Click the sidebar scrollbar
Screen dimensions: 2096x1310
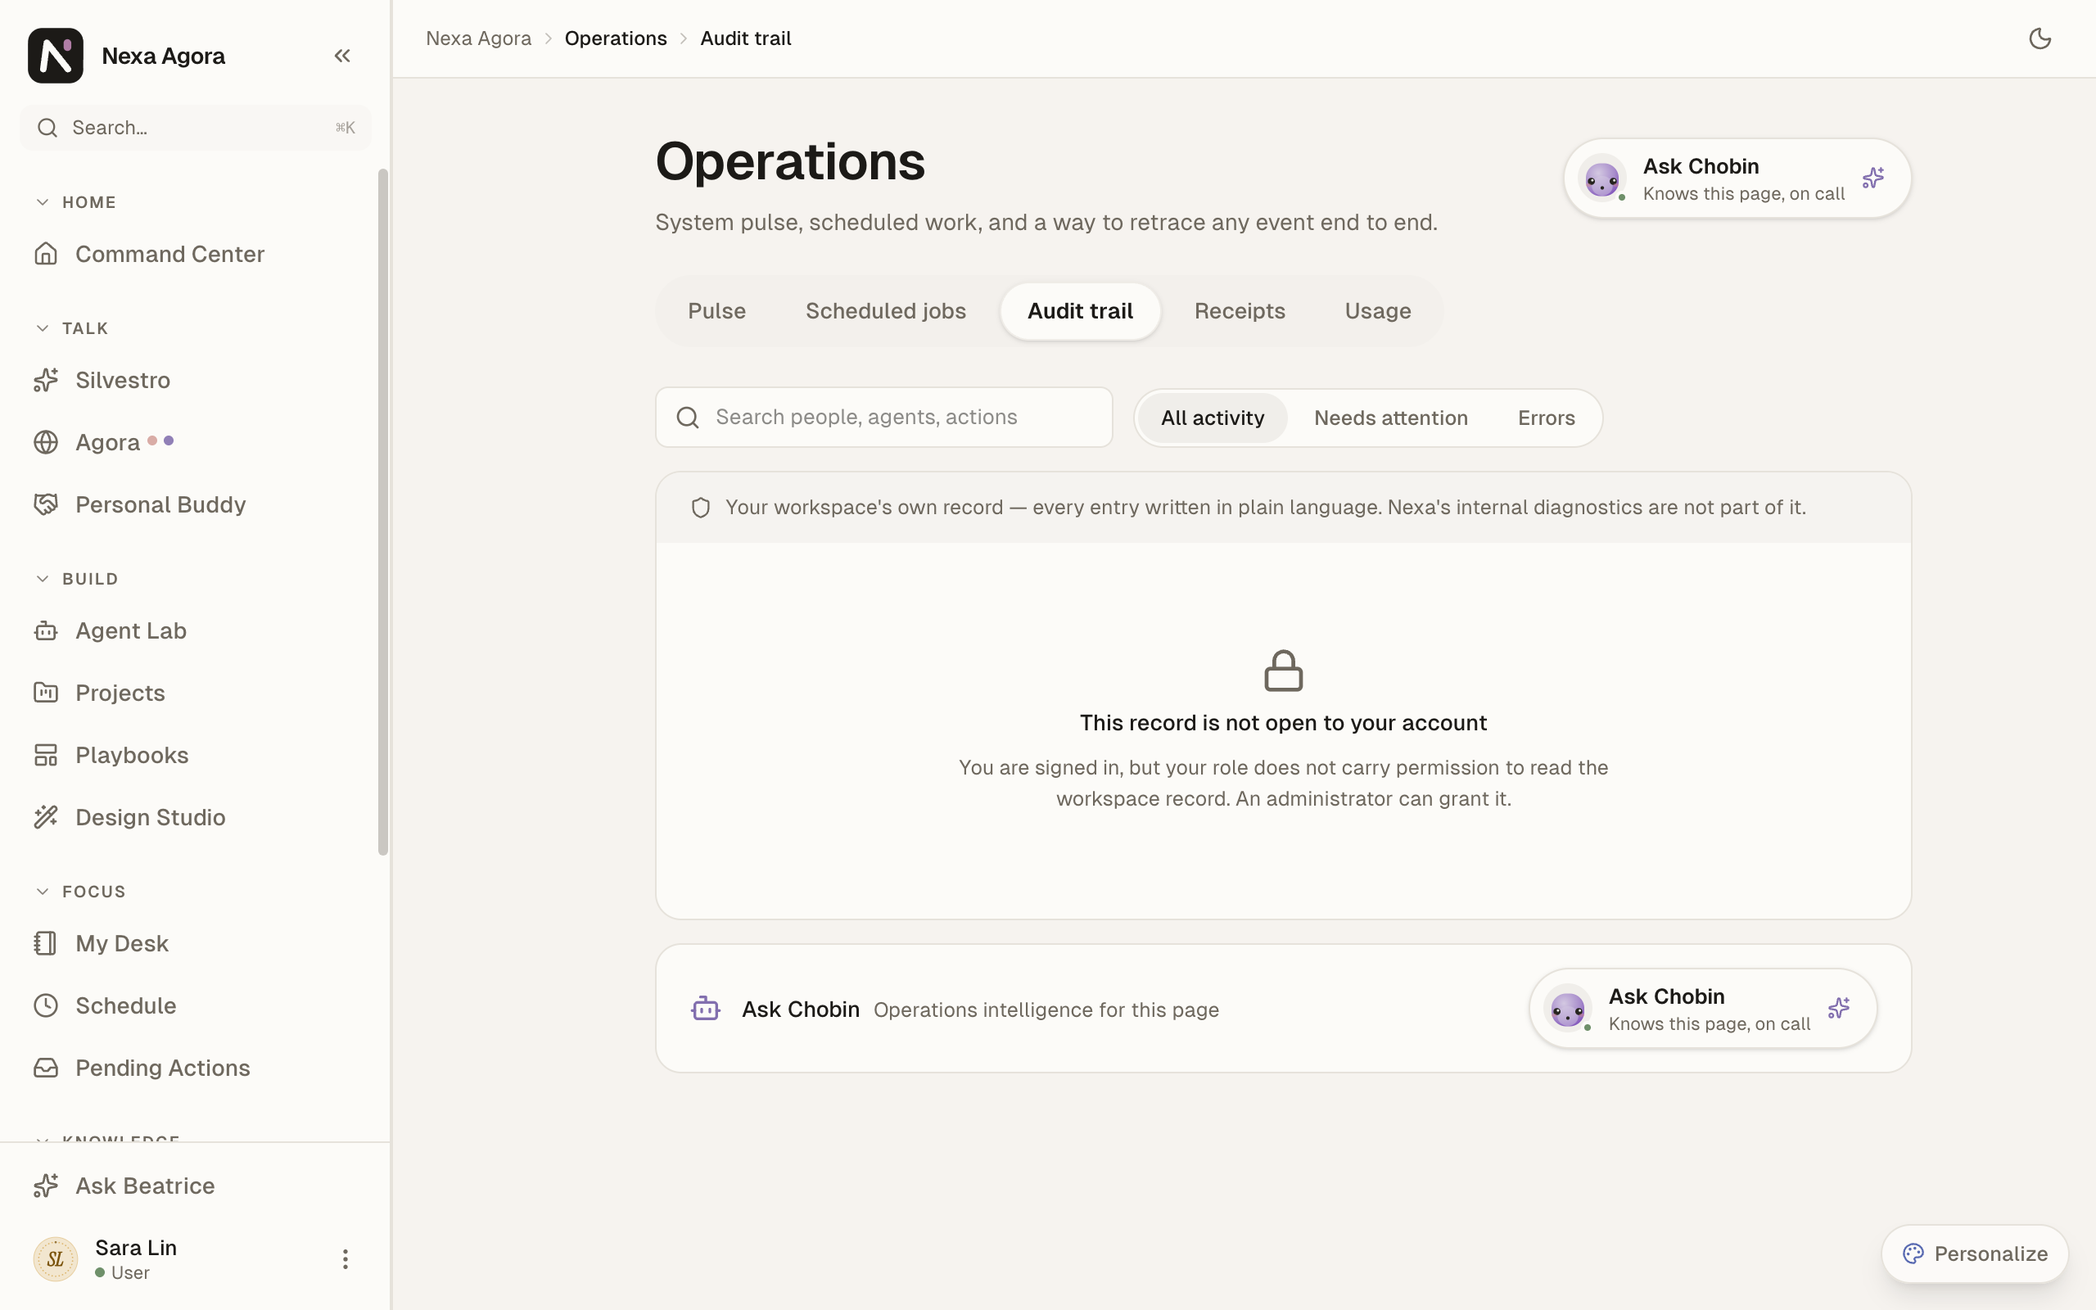(383, 511)
